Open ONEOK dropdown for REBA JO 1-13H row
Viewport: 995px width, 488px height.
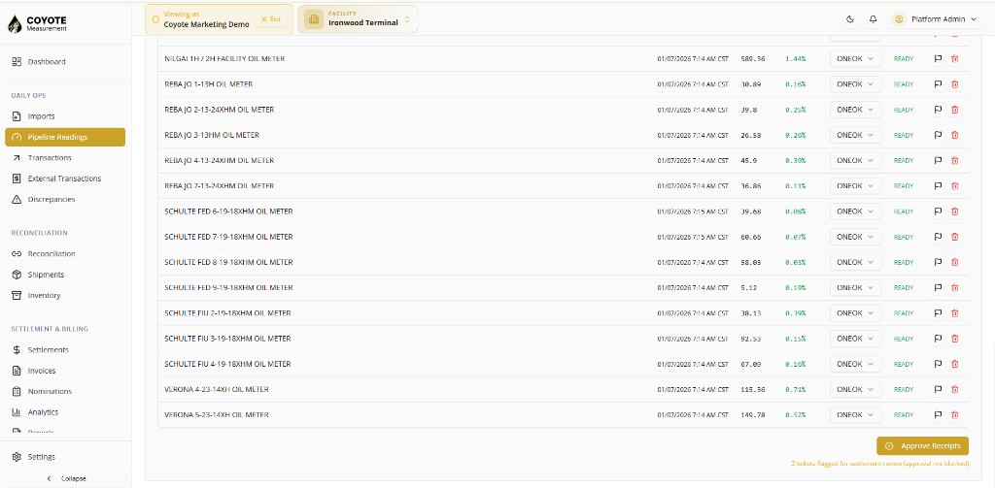tap(855, 84)
